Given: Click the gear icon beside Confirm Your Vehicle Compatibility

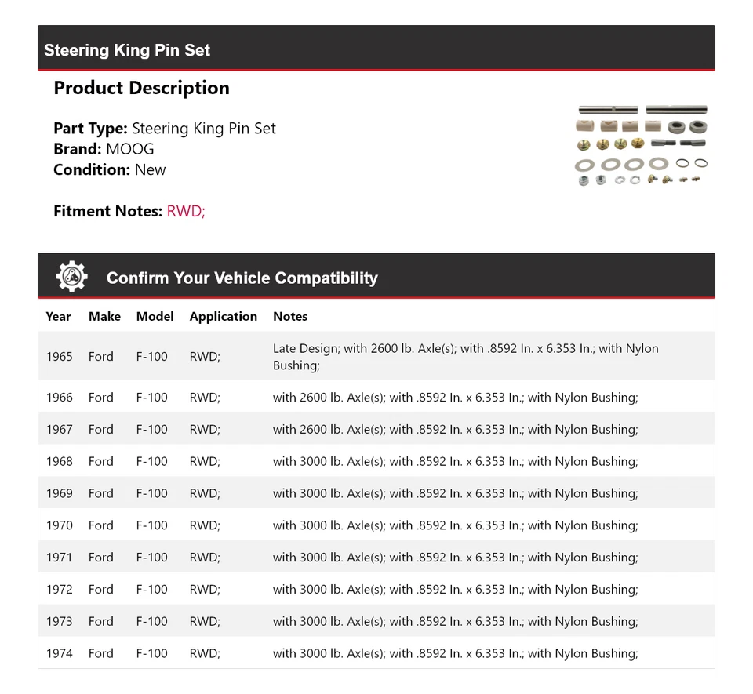Looking at the screenshot, I should [71, 277].
